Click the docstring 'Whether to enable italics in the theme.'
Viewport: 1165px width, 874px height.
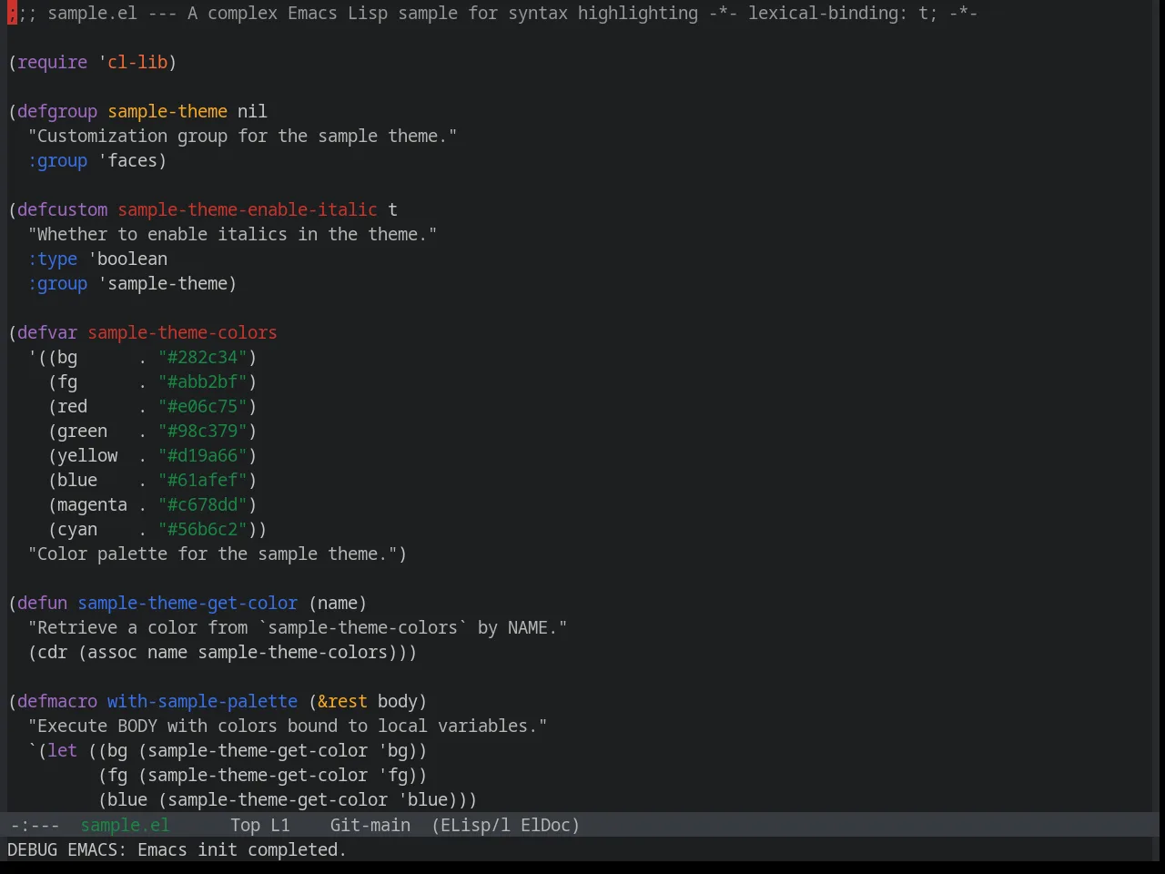pos(233,234)
